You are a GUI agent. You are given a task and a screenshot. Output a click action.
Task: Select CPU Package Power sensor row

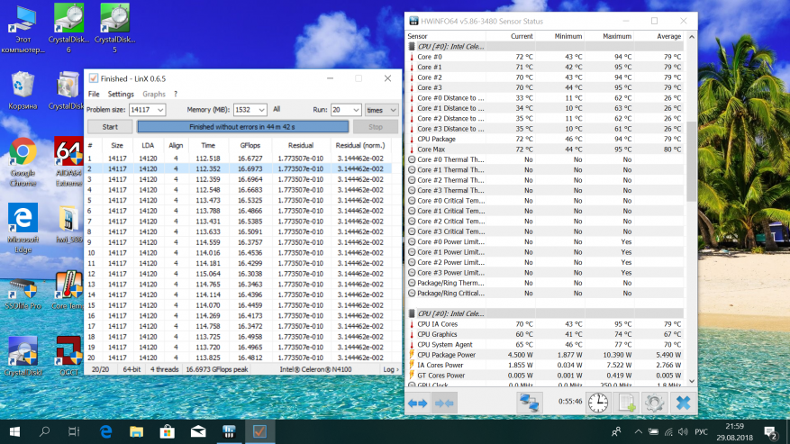(x=545, y=355)
